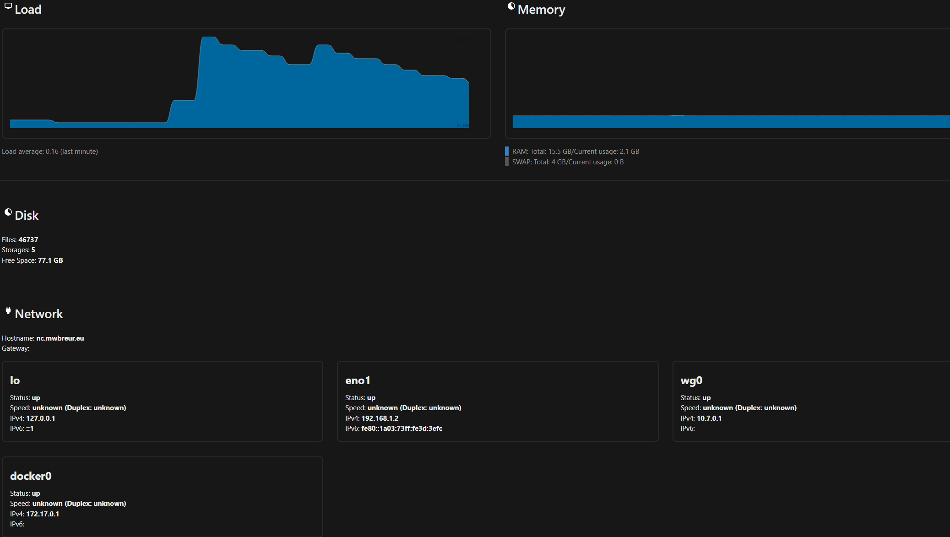
Task: Click the gray SWAP legend swatch
Action: click(x=507, y=162)
